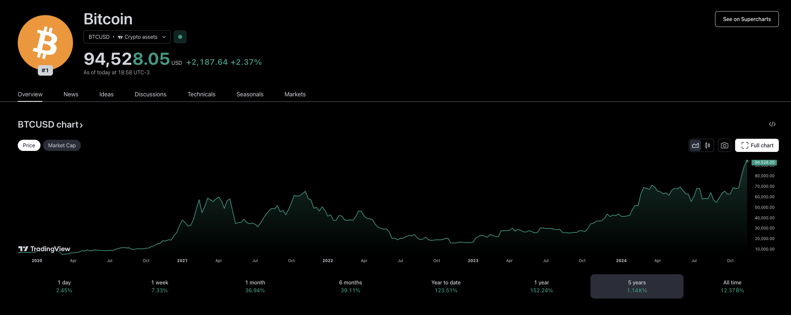791x315 pixels.
Task: Open the Technicals tab
Action: pyautogui.click(x=201, y=94)
